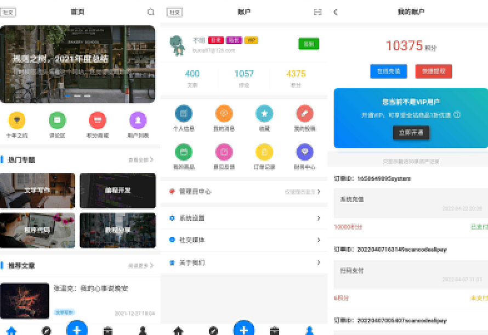Tap the yellow 十年之约 shortcut icon
The height and width of the screenshot is (335, 488).
click(17, 120)
